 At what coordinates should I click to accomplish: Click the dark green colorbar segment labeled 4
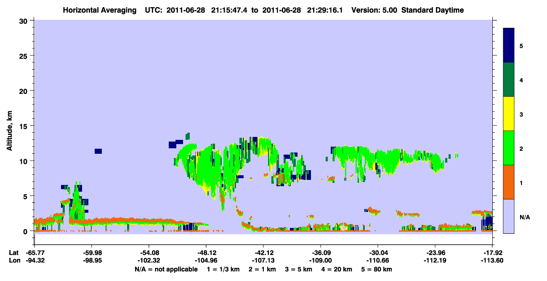point(509,80)
